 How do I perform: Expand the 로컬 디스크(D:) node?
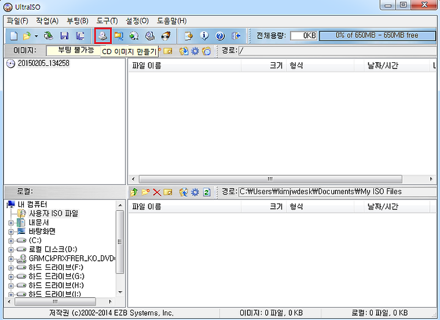[x=11, y=250]
